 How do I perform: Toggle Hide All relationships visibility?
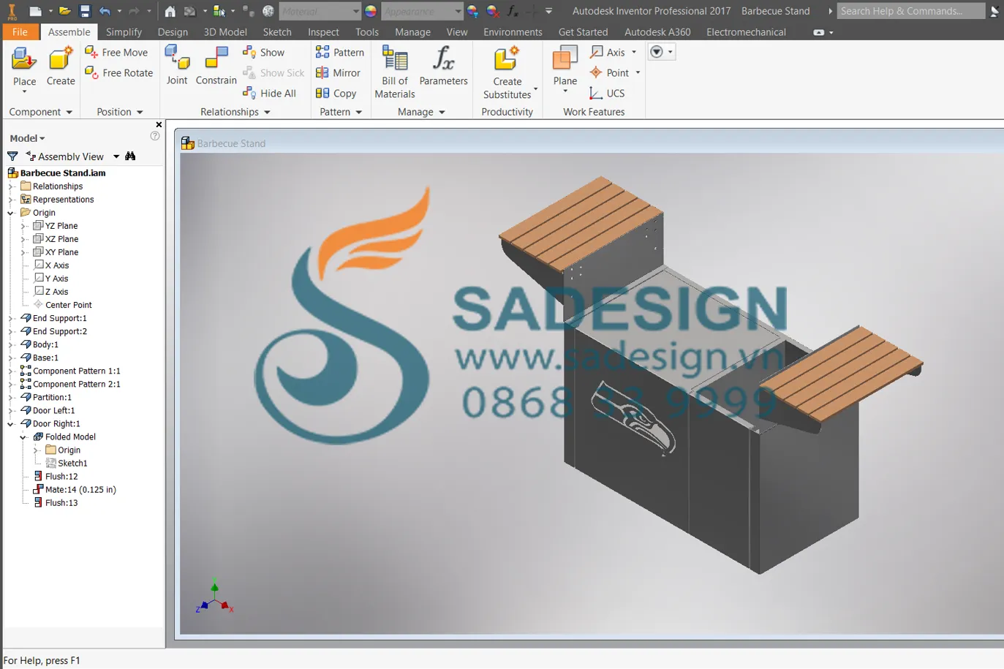[271, 93]
